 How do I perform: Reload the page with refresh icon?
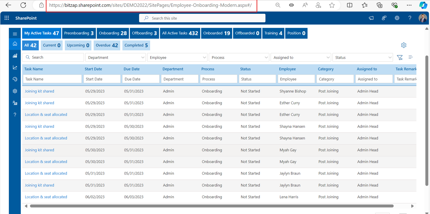23,5
